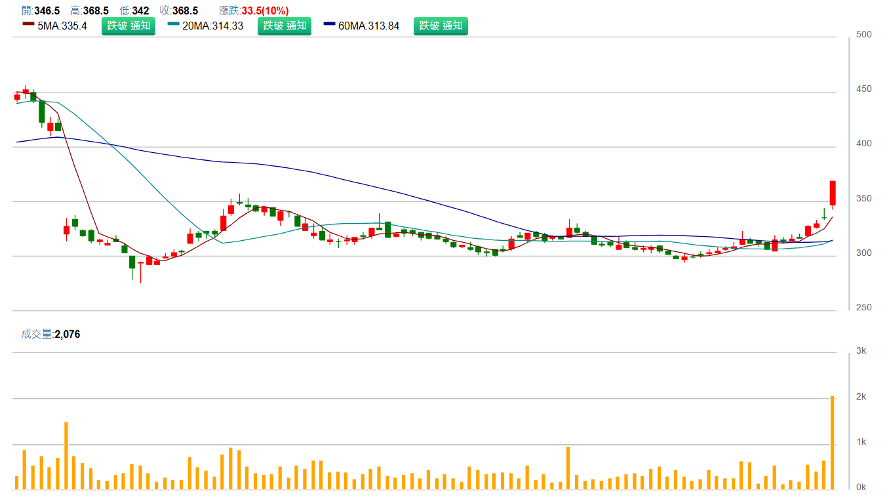Click the dark red 5MA legend line
Image resolution: width=887 pixels, height=500 pixels.
tap(28, 26)
